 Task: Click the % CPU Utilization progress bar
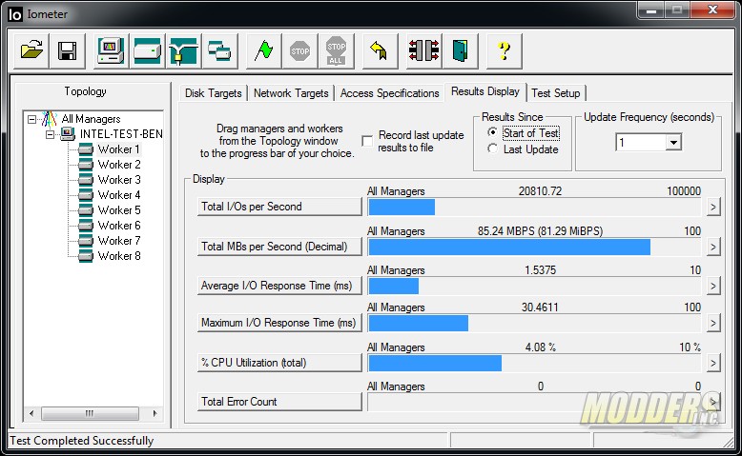click(535, 363)
